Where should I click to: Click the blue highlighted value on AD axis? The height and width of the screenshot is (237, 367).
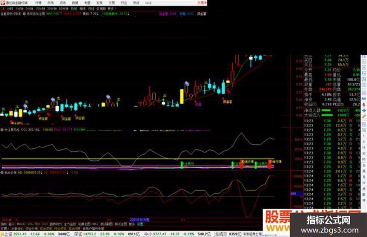tap(297, 194)
